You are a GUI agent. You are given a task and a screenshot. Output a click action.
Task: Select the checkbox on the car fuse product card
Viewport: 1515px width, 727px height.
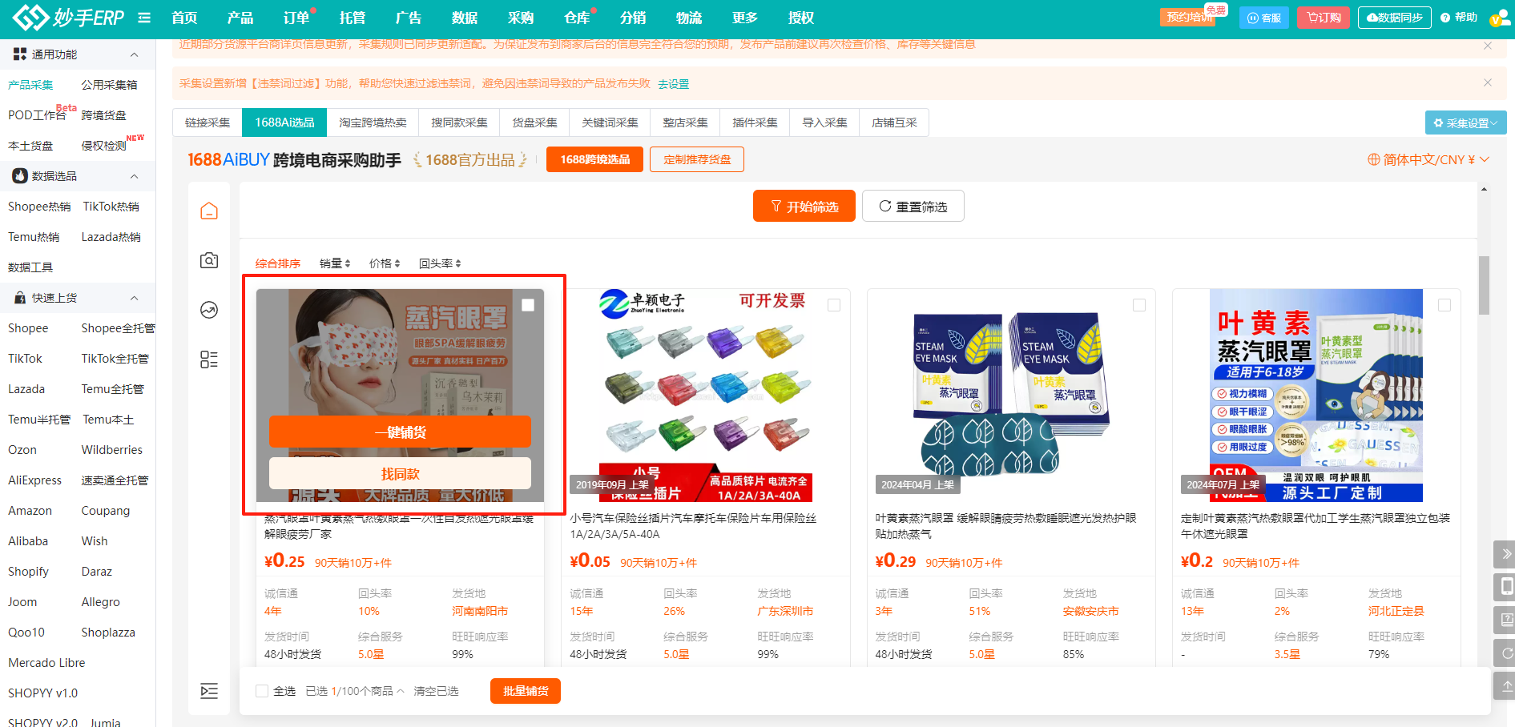(834, 304)
